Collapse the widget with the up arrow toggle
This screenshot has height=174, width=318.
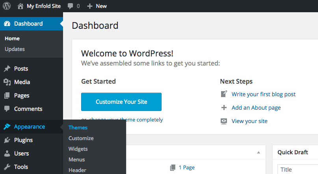point(258,152)
